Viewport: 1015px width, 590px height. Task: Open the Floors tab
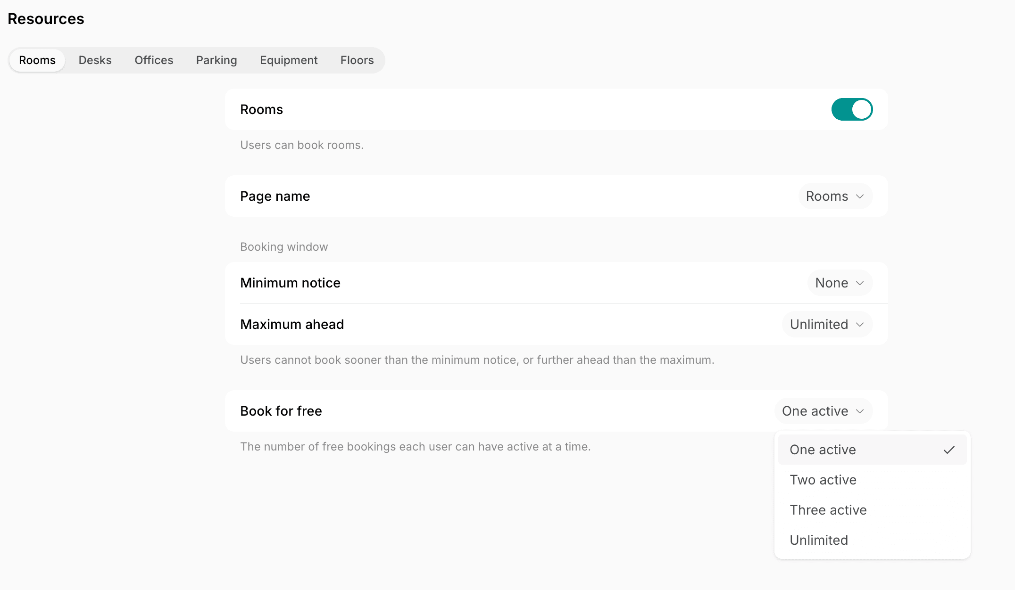pyautogui.click(x=357, y=60)
